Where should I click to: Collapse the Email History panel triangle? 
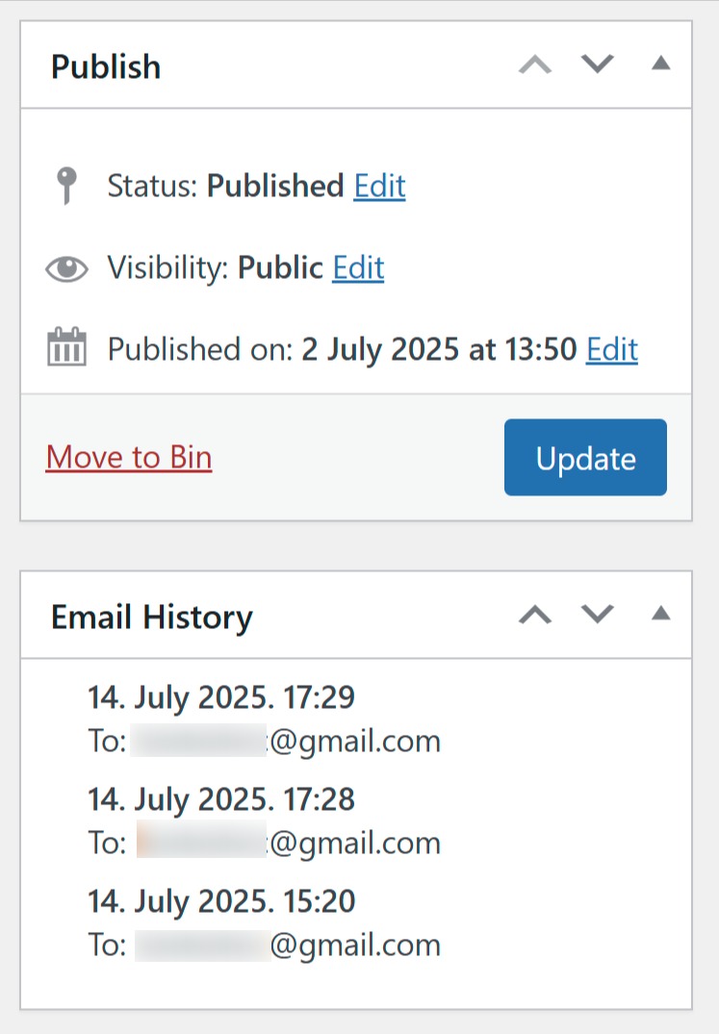pyautogui.click(x=661, y=614)
